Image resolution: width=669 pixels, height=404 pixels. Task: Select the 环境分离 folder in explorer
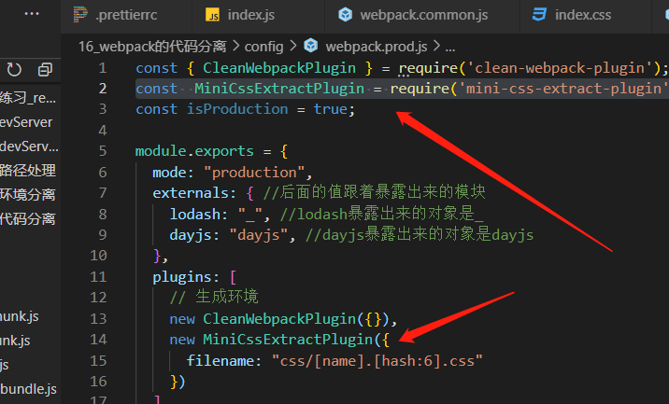[28, 195]
